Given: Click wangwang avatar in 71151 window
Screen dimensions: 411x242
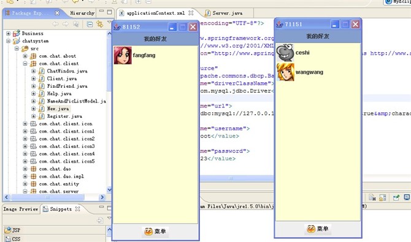Looking at the screenshot, I should 285,72.
